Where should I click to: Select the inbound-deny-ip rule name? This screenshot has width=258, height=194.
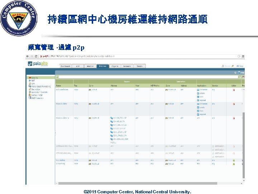(x=62, y=118)
